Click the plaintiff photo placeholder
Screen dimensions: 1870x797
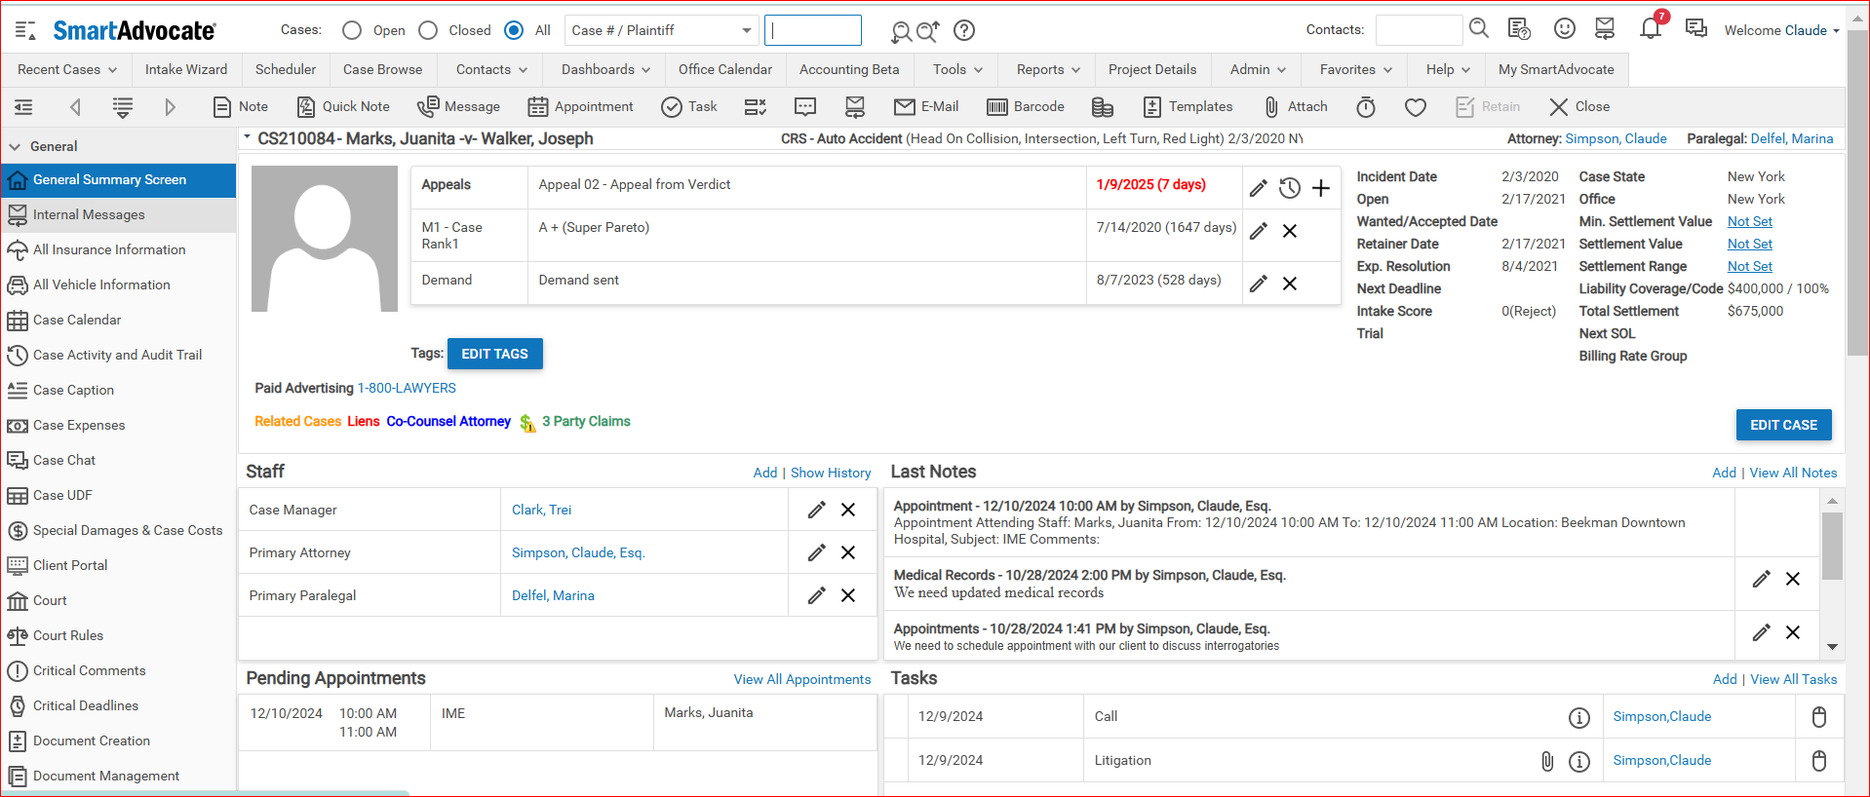325,239
